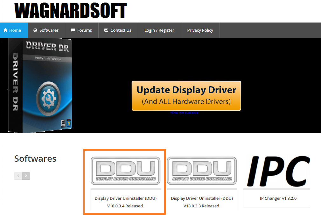
Task: Click the Trial not available link
Action: (184, 113)
